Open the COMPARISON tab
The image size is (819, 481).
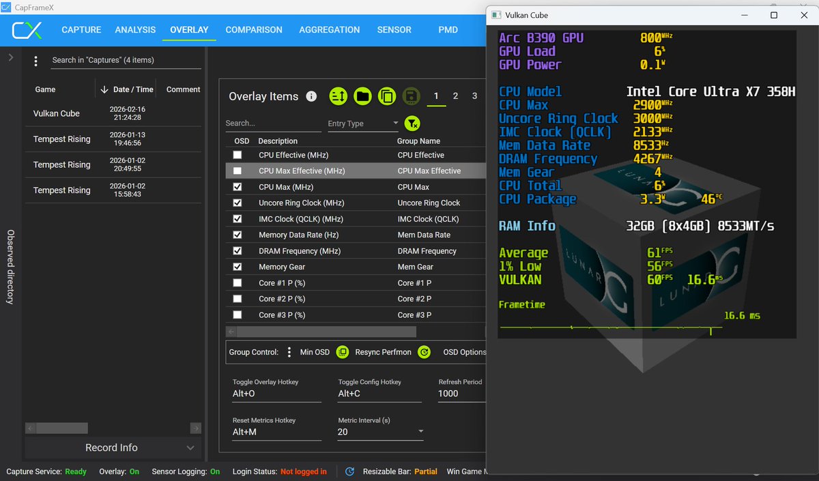click(254, 30)
